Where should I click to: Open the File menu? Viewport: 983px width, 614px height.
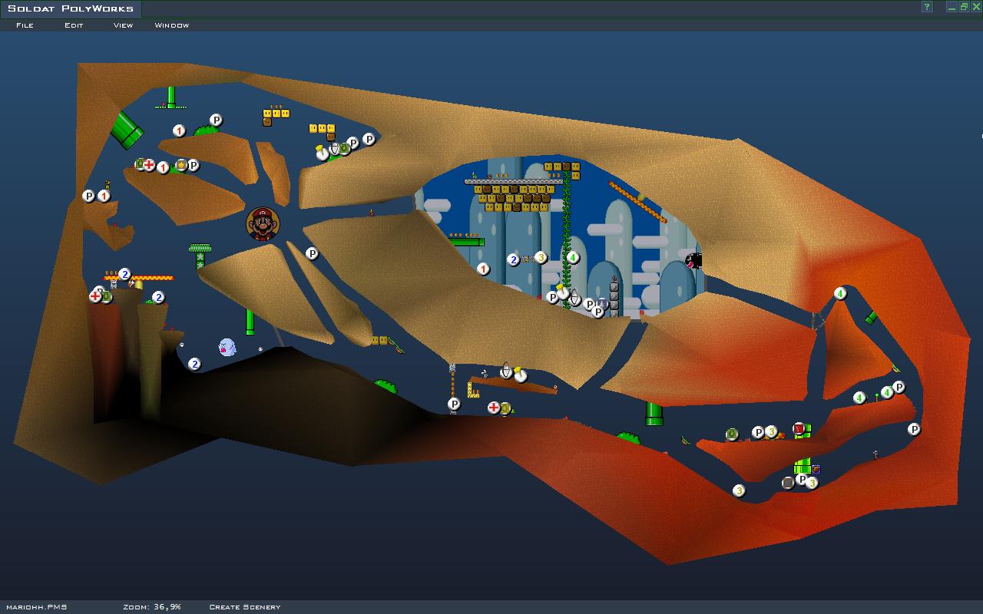click(25, 25)
